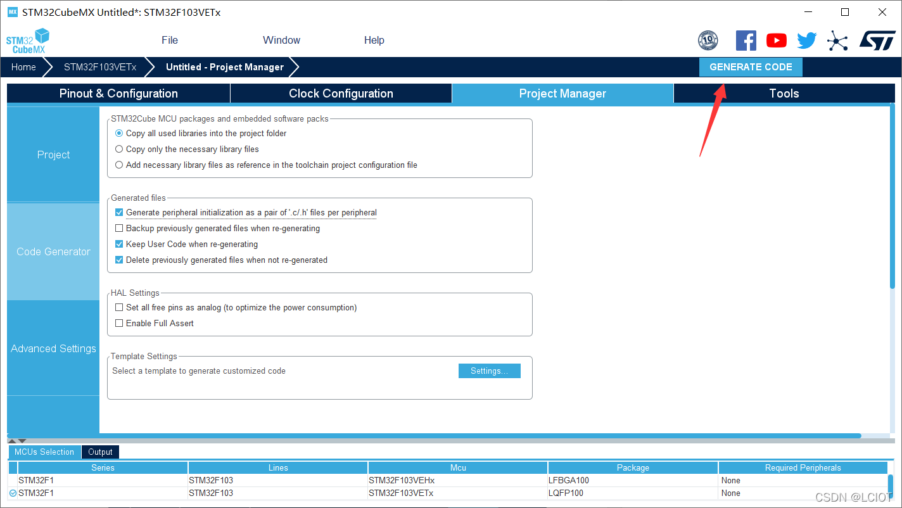Open the Advanced Settings side section

tap(53, 348)
